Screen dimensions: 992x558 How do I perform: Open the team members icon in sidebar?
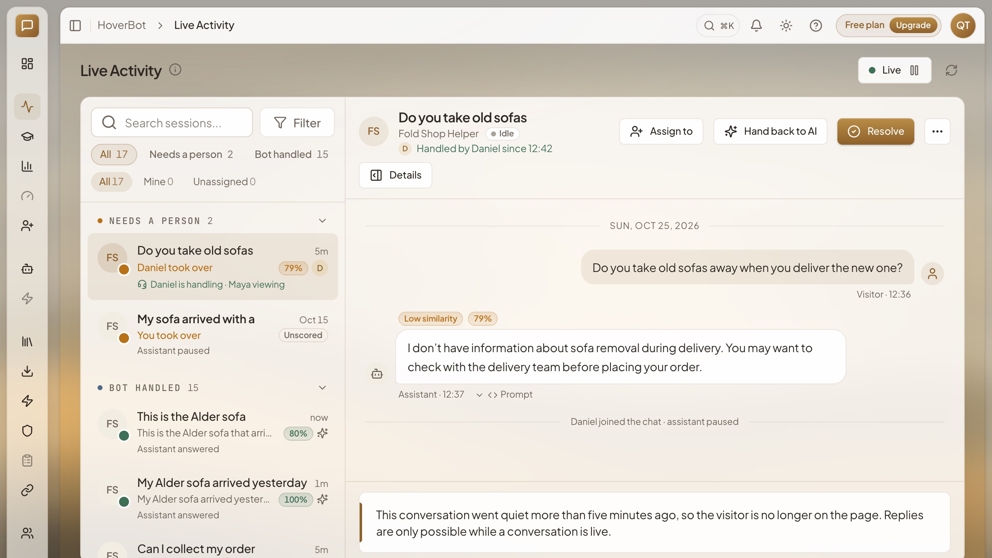tap(27, 533)
